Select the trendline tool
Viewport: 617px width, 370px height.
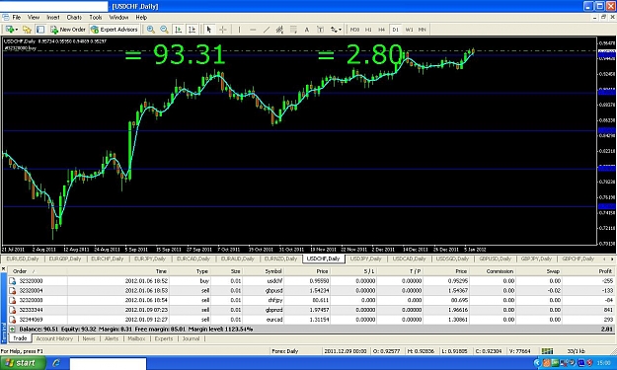pyautogui.click(x=267, y=30)
